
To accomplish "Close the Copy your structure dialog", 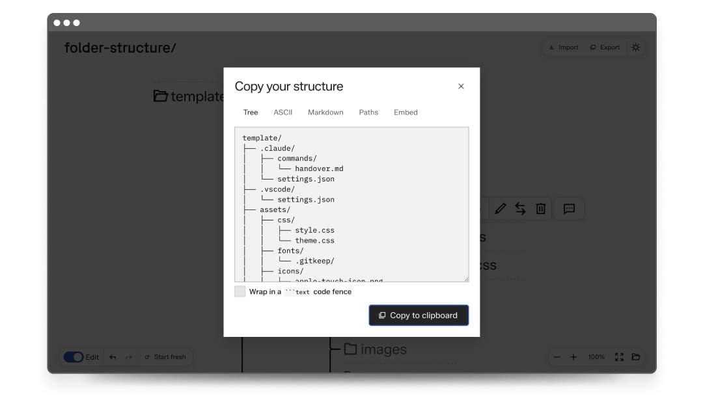I will tap(460, 86).
